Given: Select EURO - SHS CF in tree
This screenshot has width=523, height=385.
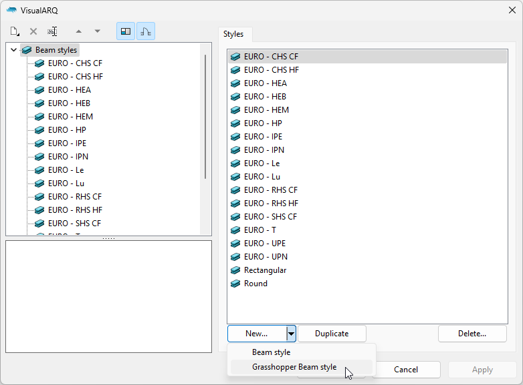Looking at the screenshot, I should 74,224.
